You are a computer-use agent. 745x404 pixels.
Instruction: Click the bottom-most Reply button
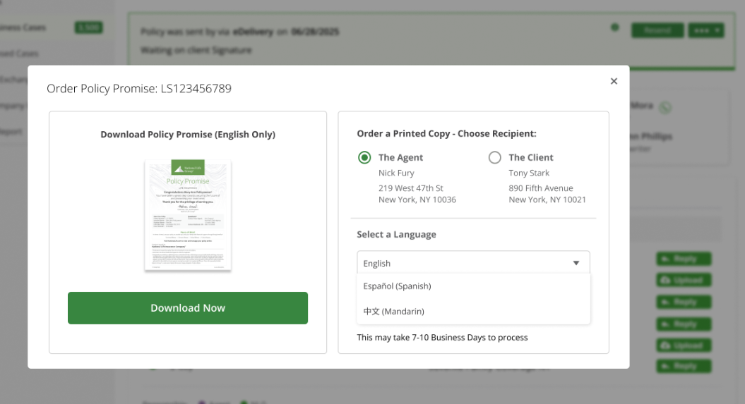coord(684,367)
